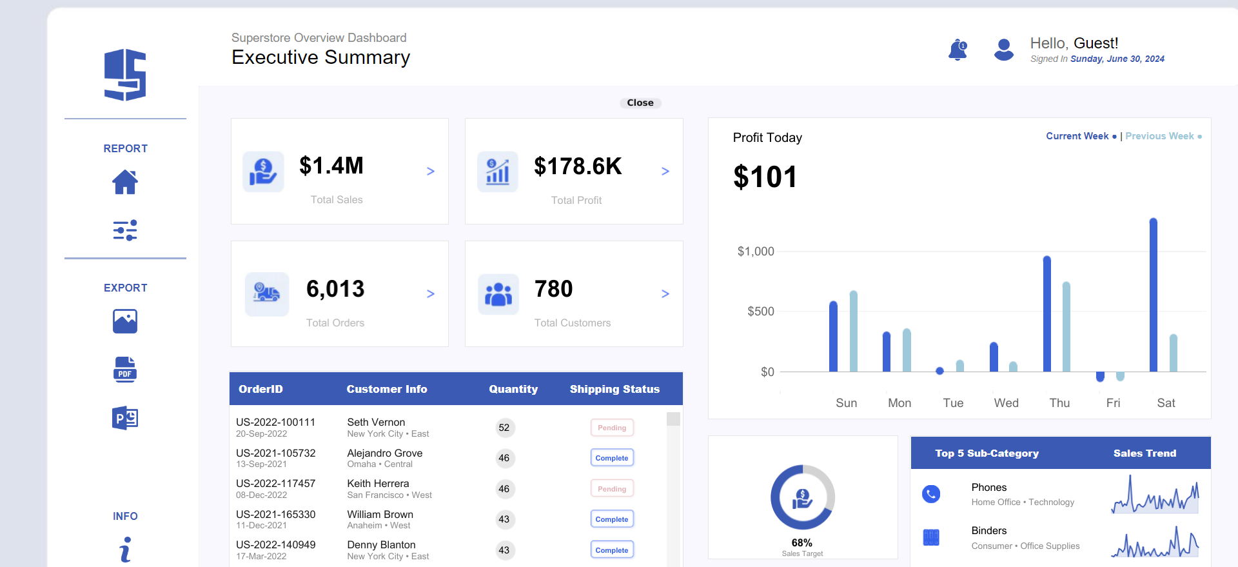Image resolution: width=1238 pixels, height=567 pixels.
Task: Export dashboard as image
Action: 125,321
